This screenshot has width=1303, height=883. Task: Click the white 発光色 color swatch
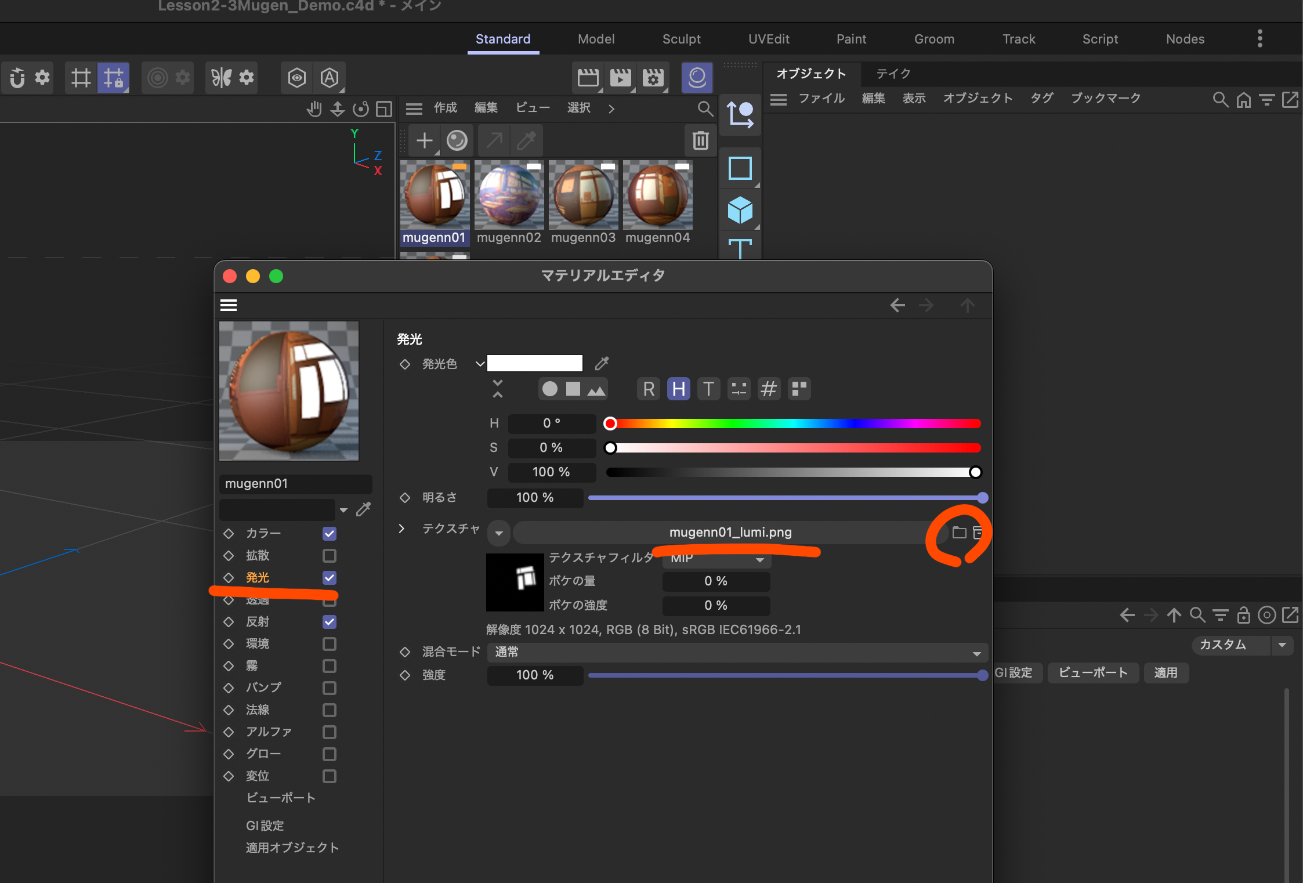pyautogui.click(x=534, y=364)
